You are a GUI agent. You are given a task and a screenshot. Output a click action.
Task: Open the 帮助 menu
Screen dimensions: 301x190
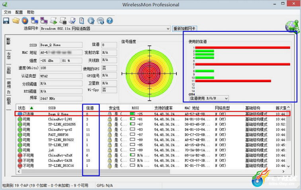point(31,12)
